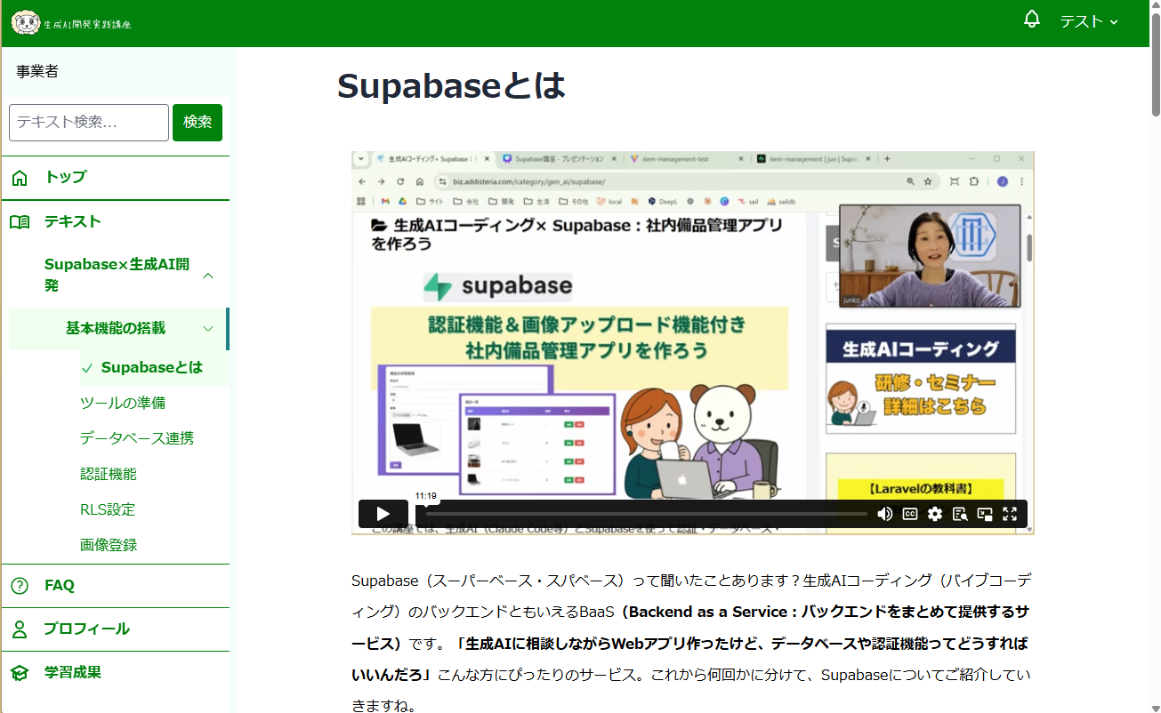Click the checkmark beside Supabaseとは

(85, 366)
